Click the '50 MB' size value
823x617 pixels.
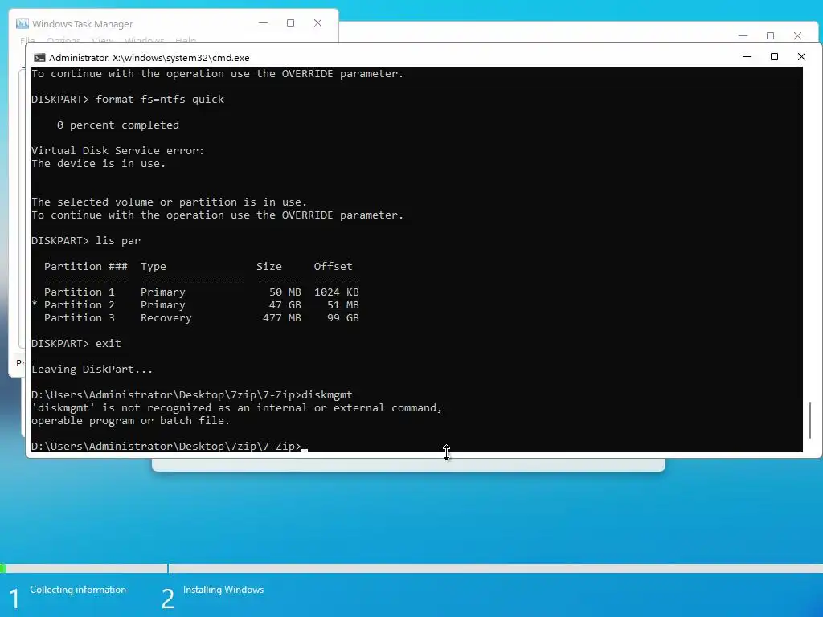(x=285, y=292)
